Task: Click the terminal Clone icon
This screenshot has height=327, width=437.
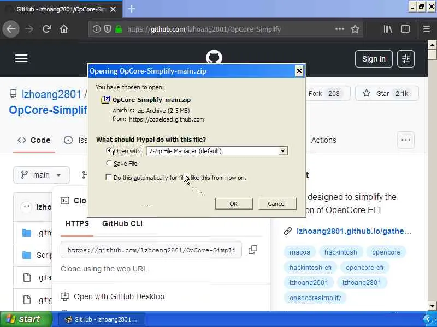Action: click(65, 201)
